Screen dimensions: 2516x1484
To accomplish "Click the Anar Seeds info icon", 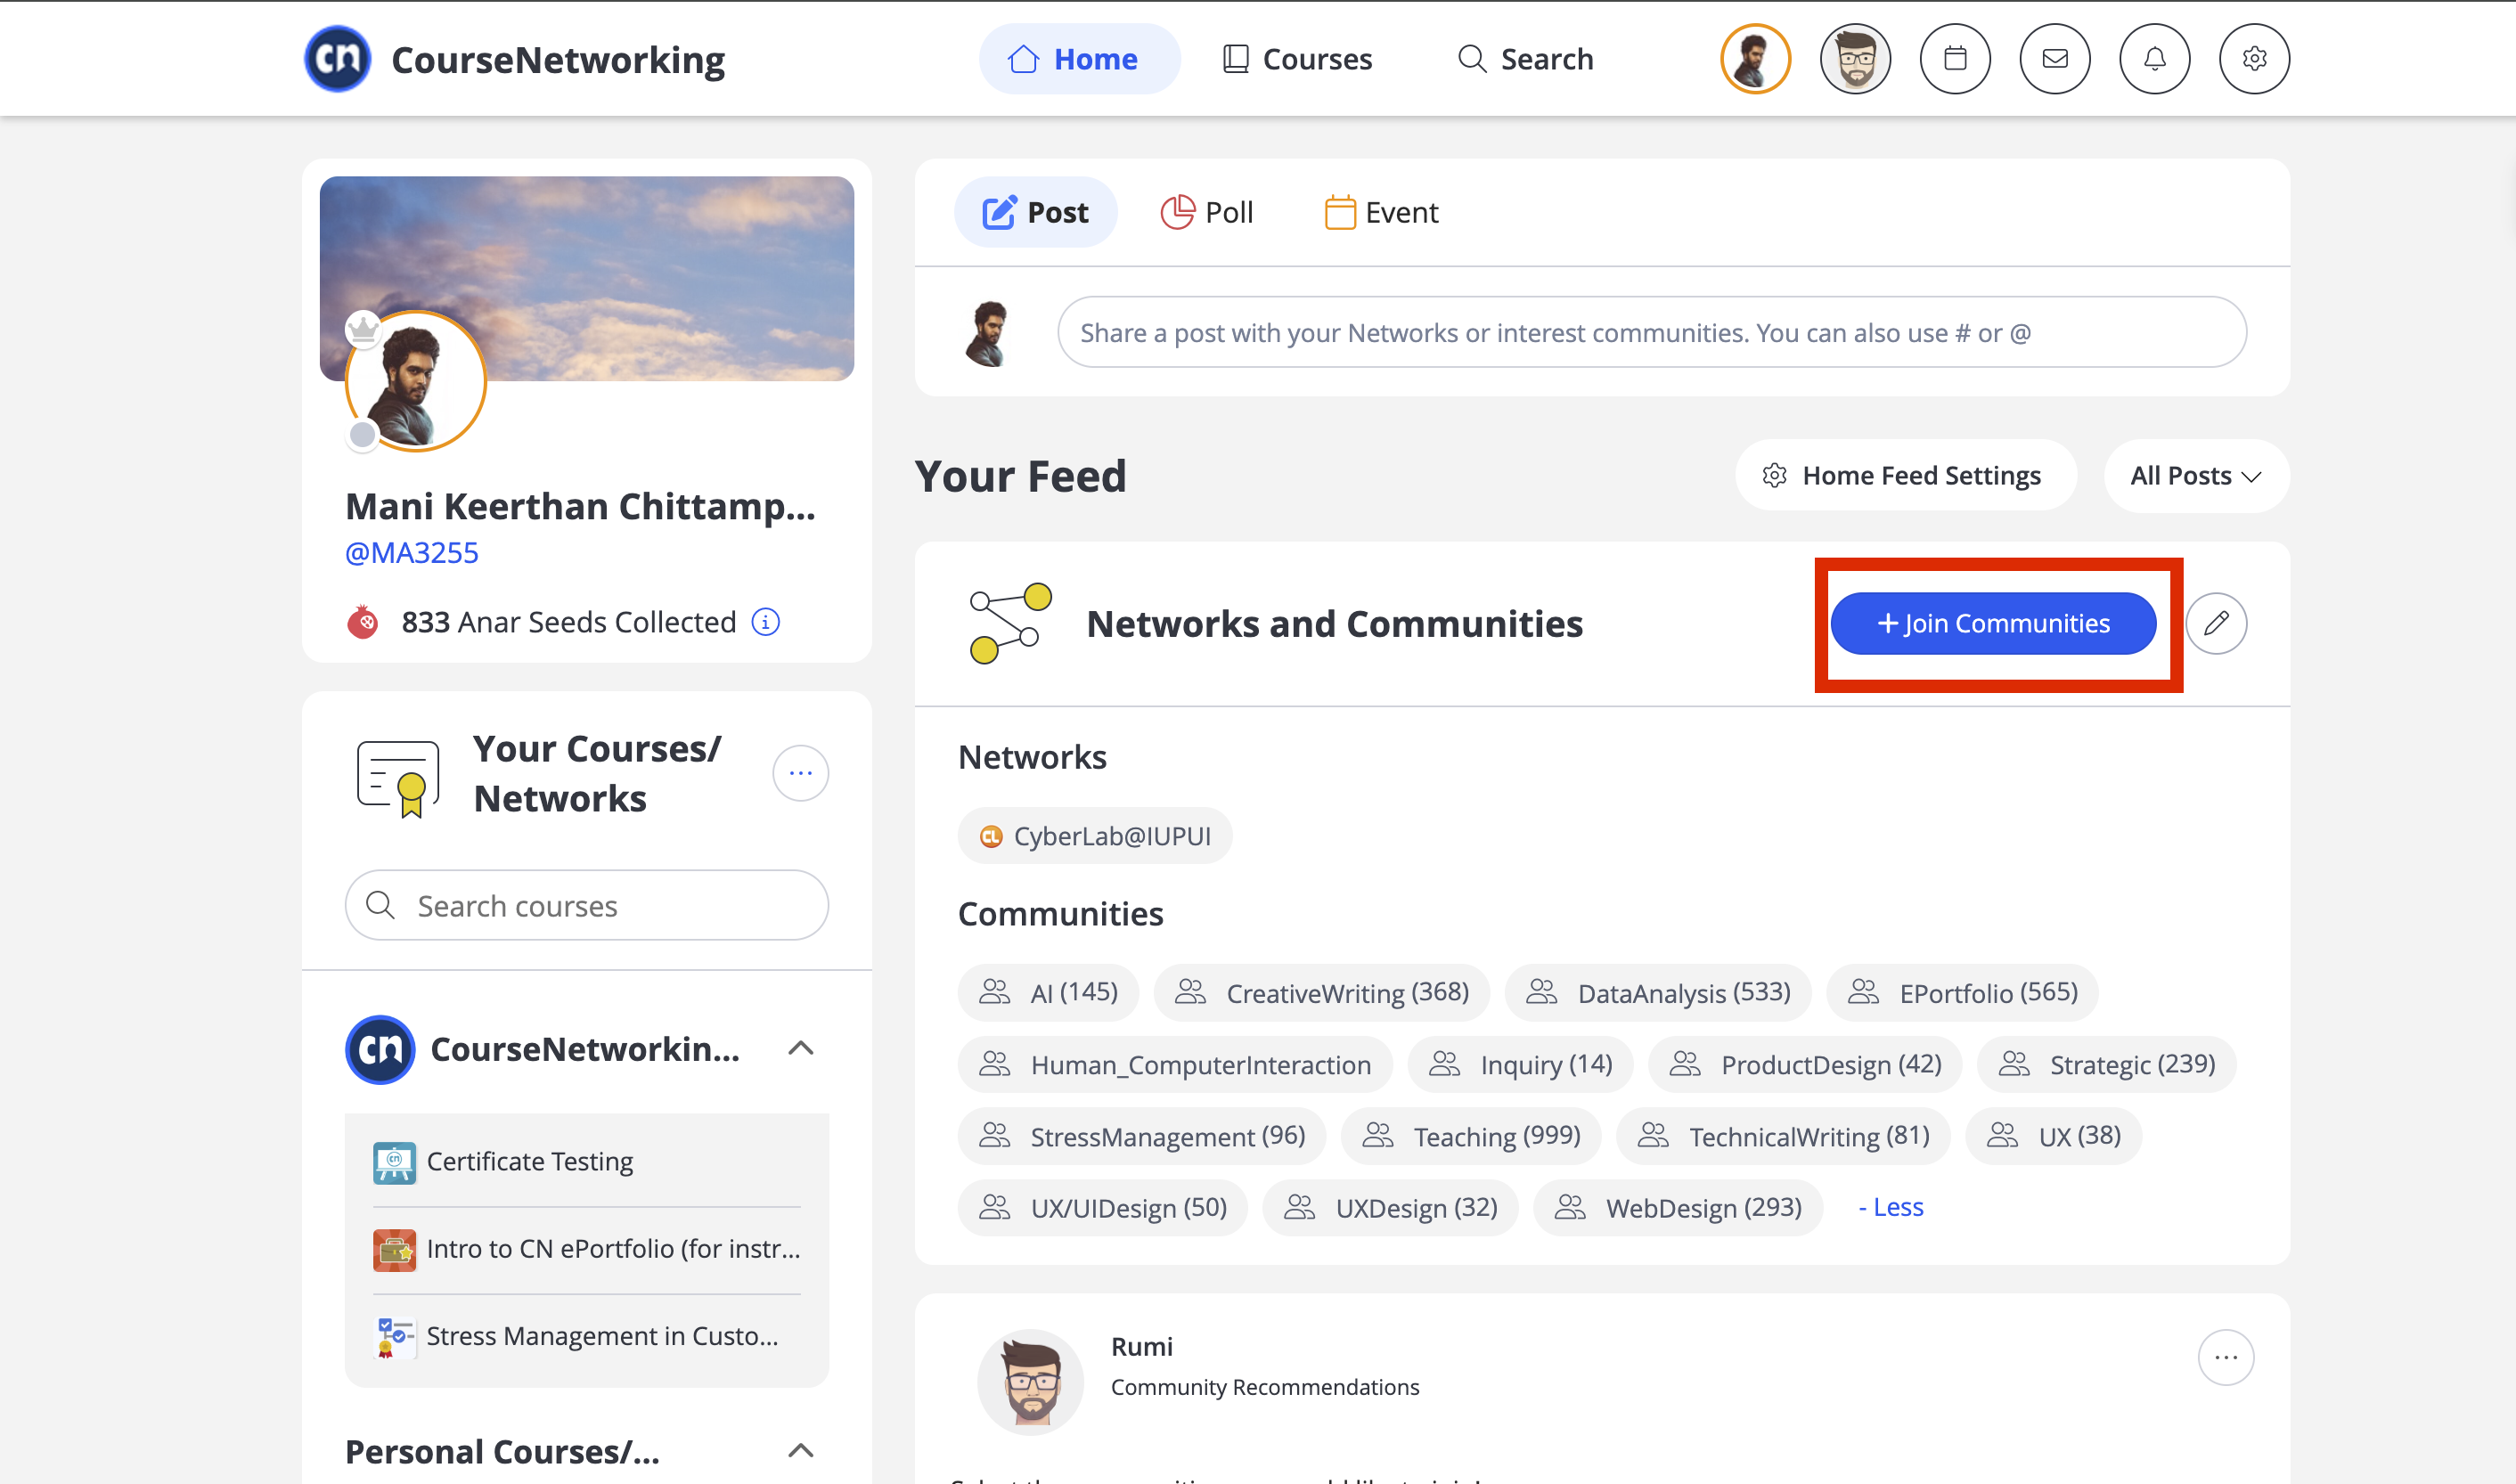I will click(x=766, y=622).
